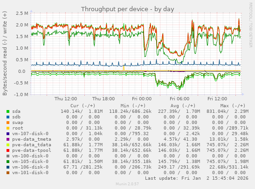The width and height of the screenshot is (255, 189).
Task: Click the 'pve-data_tdata' legend label
Action: 32,145
